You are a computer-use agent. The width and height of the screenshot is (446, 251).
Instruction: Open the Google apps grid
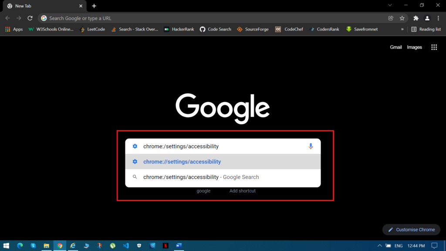click(x=434, y=47)
